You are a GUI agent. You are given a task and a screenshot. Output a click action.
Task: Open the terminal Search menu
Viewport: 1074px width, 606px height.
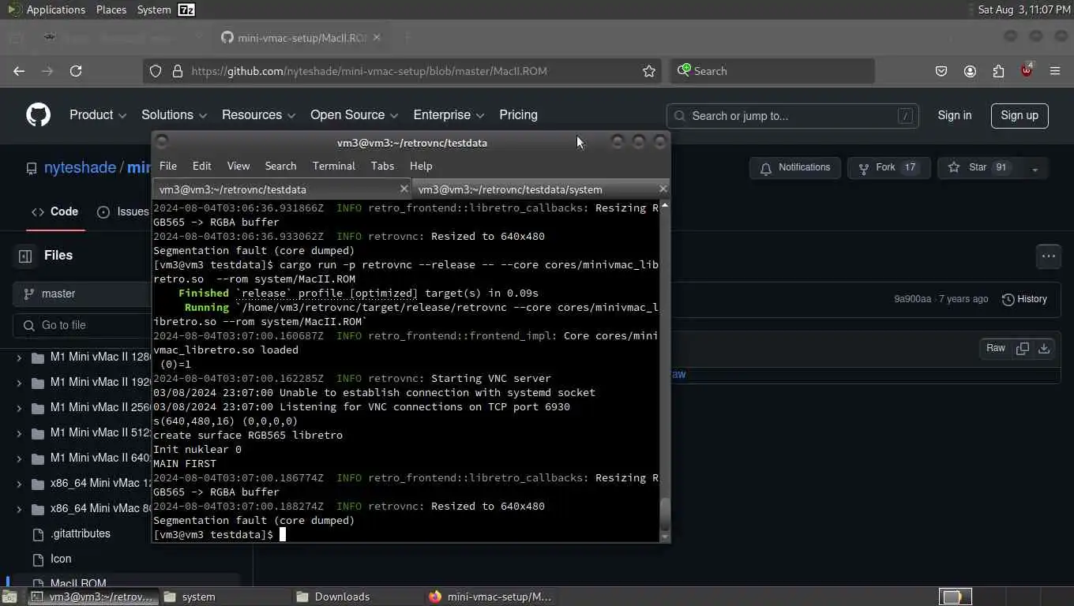coord(280,166)
